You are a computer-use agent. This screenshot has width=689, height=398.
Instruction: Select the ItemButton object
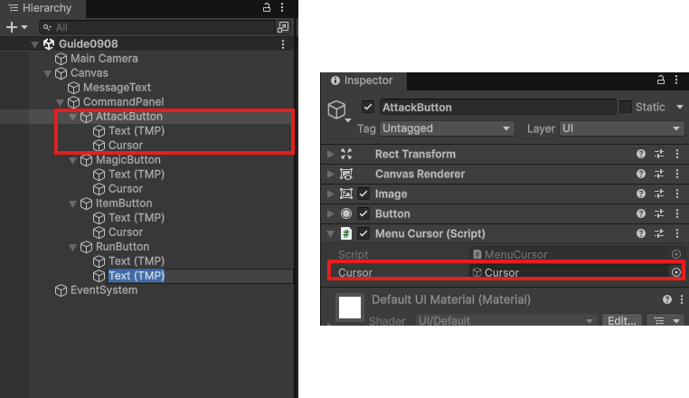[124, 204]
